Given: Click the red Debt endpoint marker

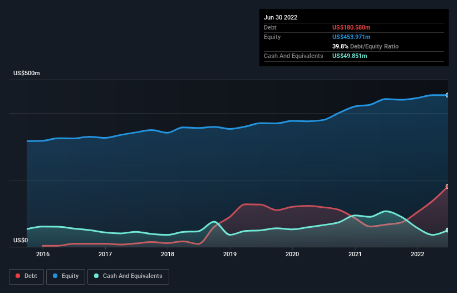Looking at the screenshot, I should click(x=448, y=186).
